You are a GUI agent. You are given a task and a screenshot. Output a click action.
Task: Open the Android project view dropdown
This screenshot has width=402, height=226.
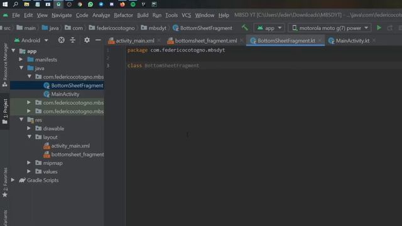point(31,40)
